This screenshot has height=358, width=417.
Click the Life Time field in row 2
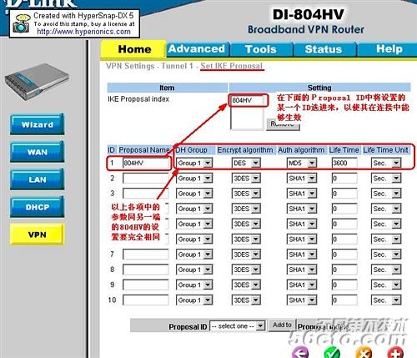(x=344, y=179)
